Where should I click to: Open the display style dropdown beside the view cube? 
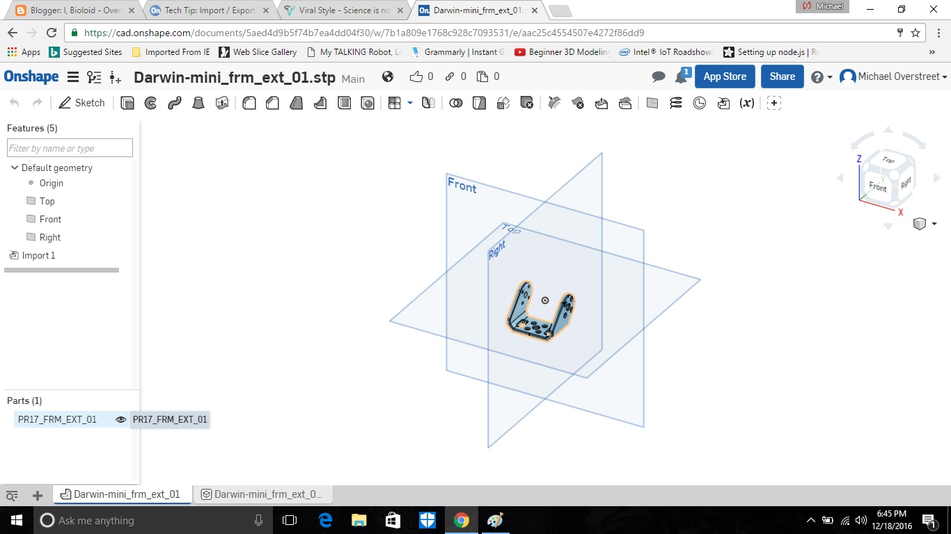coord(934,223)
